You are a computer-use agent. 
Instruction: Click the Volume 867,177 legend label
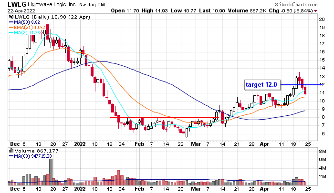pos(36,151)
